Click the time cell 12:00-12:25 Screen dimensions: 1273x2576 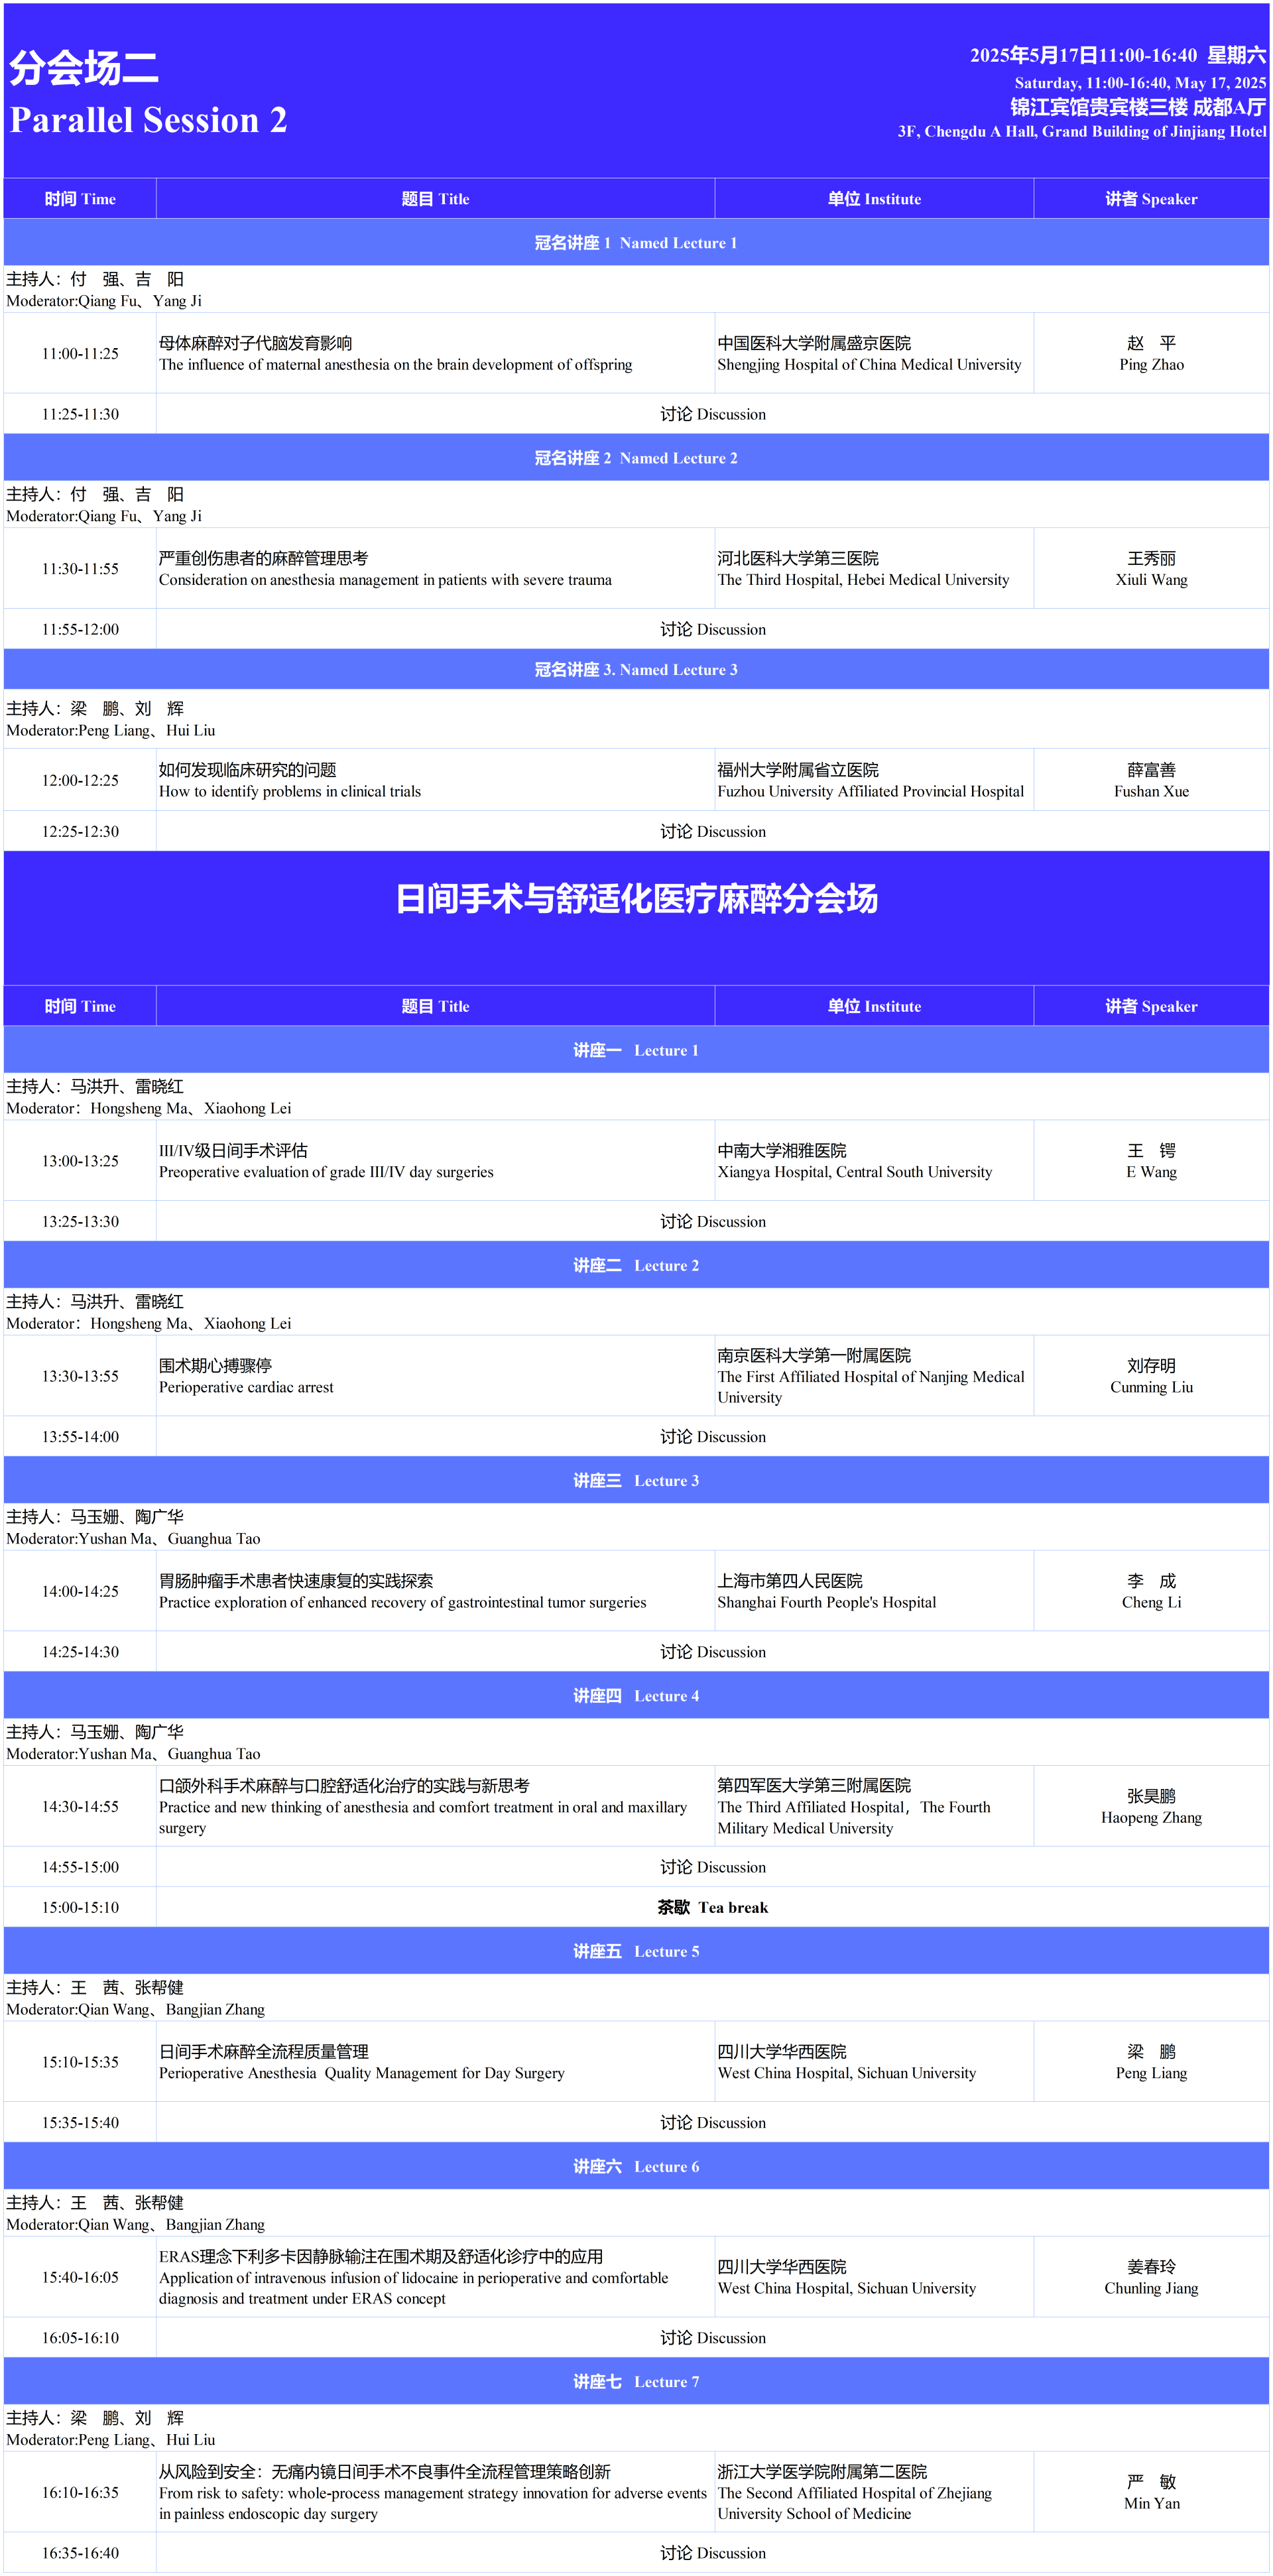tap(80, 780)
